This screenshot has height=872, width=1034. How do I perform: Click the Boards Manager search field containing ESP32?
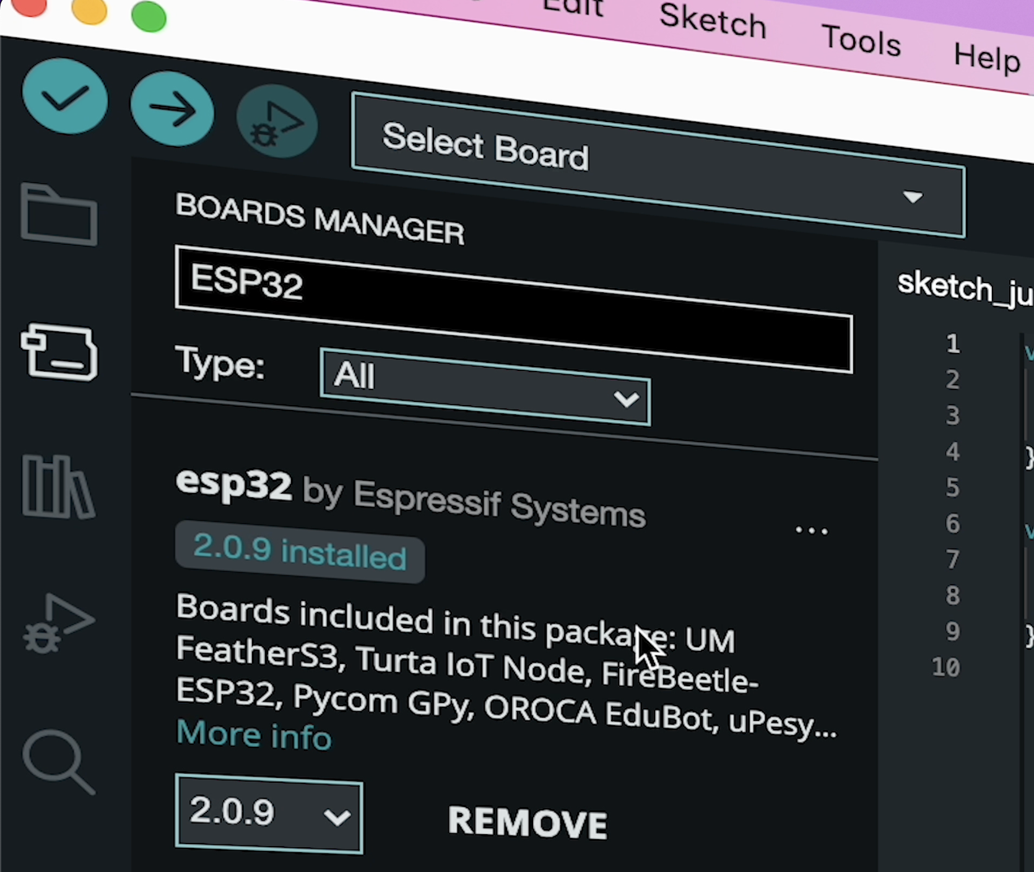click(514, 309)
